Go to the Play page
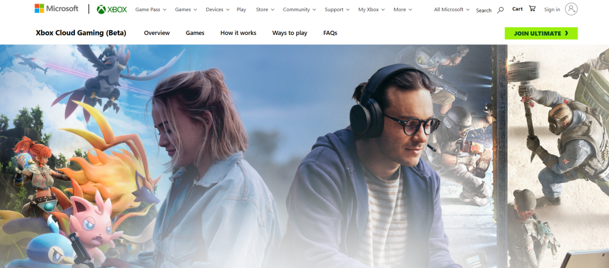Image resolution: width=609 pixels, height=268 pixels. [241, 9]
